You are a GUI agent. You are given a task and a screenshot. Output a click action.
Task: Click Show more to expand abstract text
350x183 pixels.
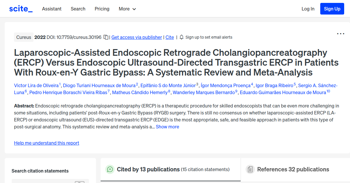(x=167, y=127)
